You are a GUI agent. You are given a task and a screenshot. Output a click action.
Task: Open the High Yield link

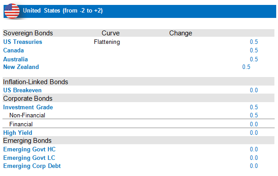click(18, 133)
